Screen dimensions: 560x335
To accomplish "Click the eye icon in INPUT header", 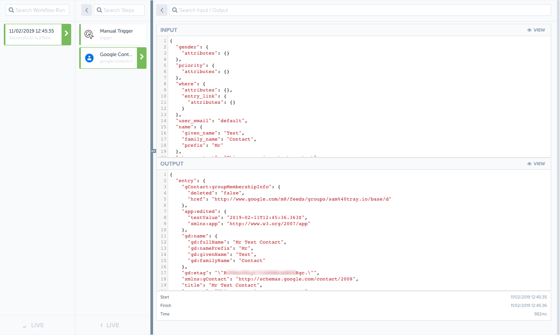I will [x=529, y=30].
